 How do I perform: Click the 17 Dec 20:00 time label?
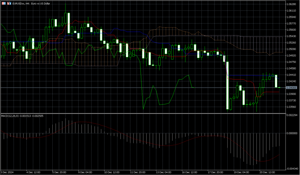point(215,172)
